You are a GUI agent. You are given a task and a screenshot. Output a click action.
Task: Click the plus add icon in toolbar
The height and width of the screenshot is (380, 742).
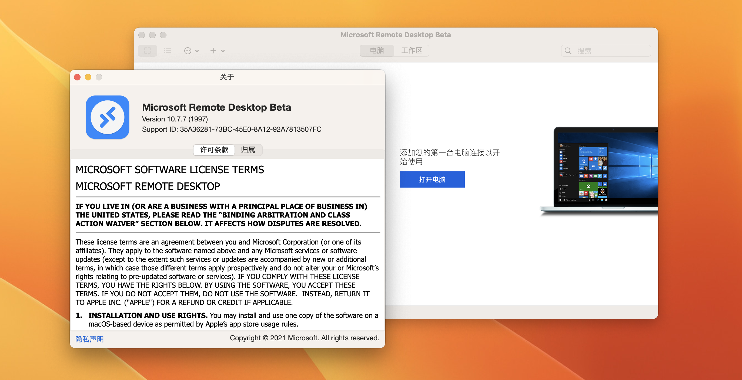click(213, 51)
